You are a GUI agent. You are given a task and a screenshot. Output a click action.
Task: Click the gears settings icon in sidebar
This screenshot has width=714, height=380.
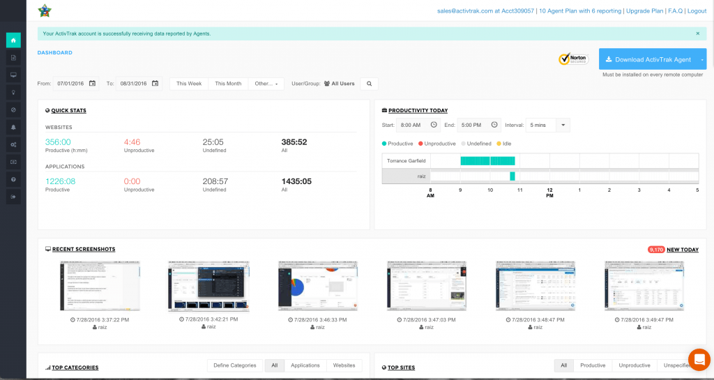pos(13,144)
